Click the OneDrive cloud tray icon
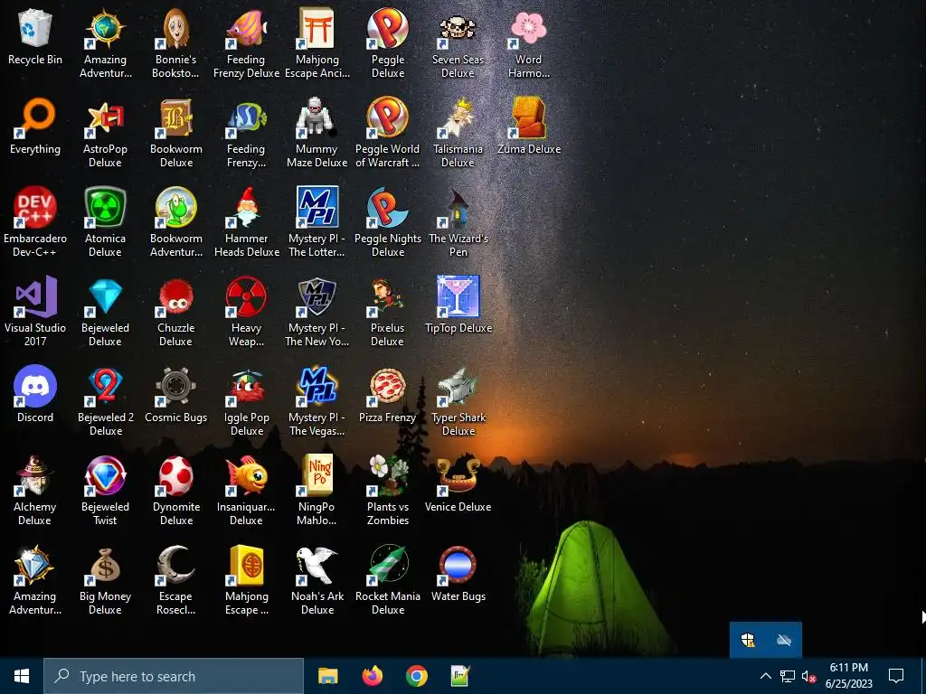The height and width of the screenshot is (694, 926). tap(784, 640)
